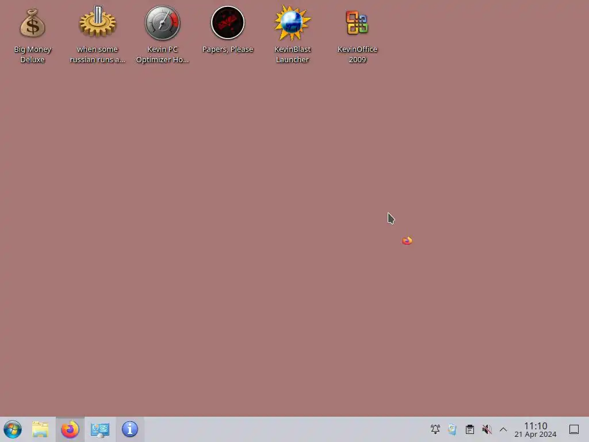Screen dimensions: 589x442
Task: Open notifications bell in system tray
Action: 435,429
